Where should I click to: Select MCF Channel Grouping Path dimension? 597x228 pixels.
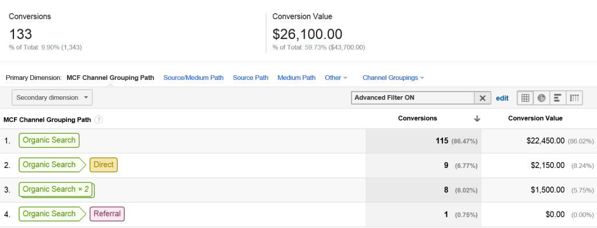pos(110,78)
